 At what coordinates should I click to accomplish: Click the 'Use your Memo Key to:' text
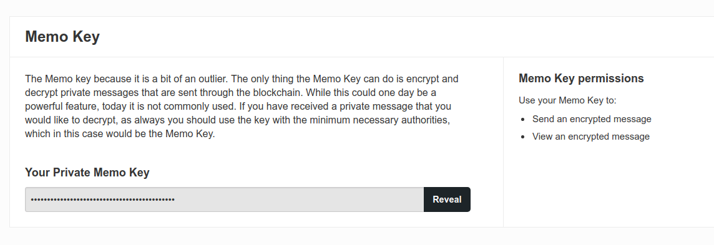pyautogui.click(x=567, y=100)
